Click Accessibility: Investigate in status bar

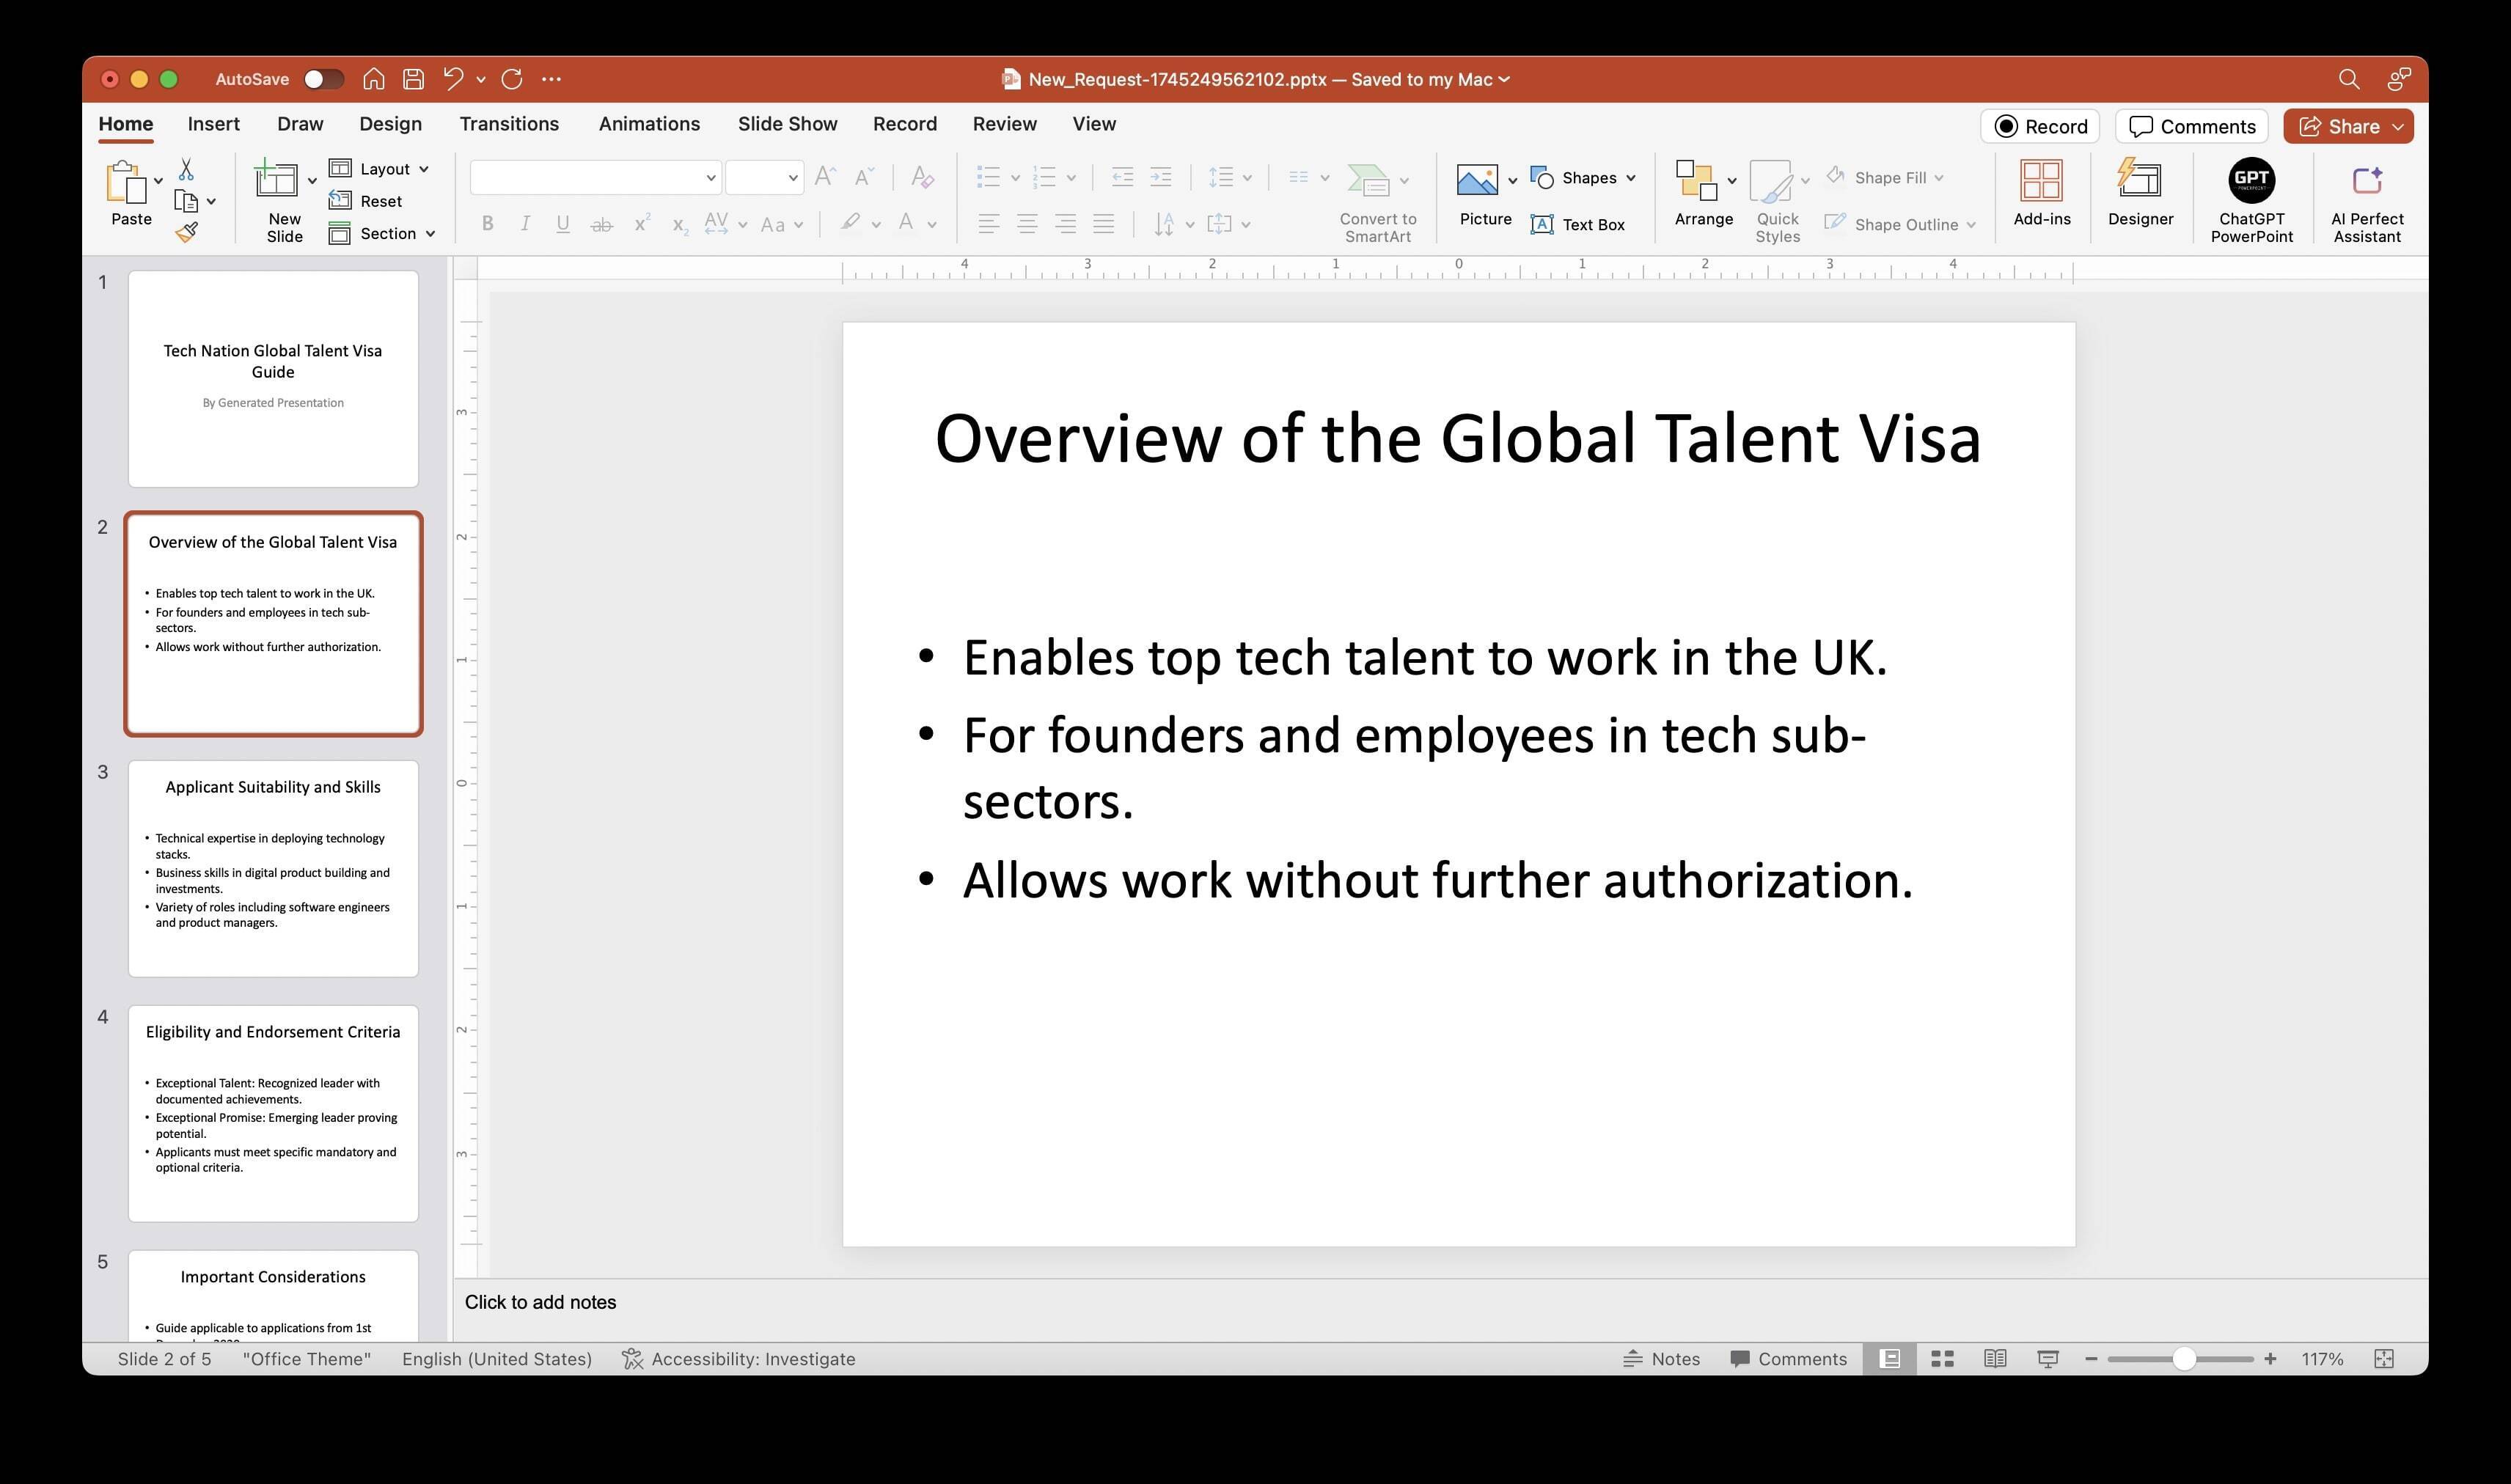738,1358
